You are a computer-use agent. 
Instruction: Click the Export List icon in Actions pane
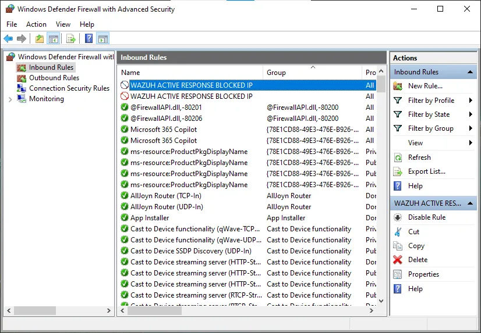(398, 171)
